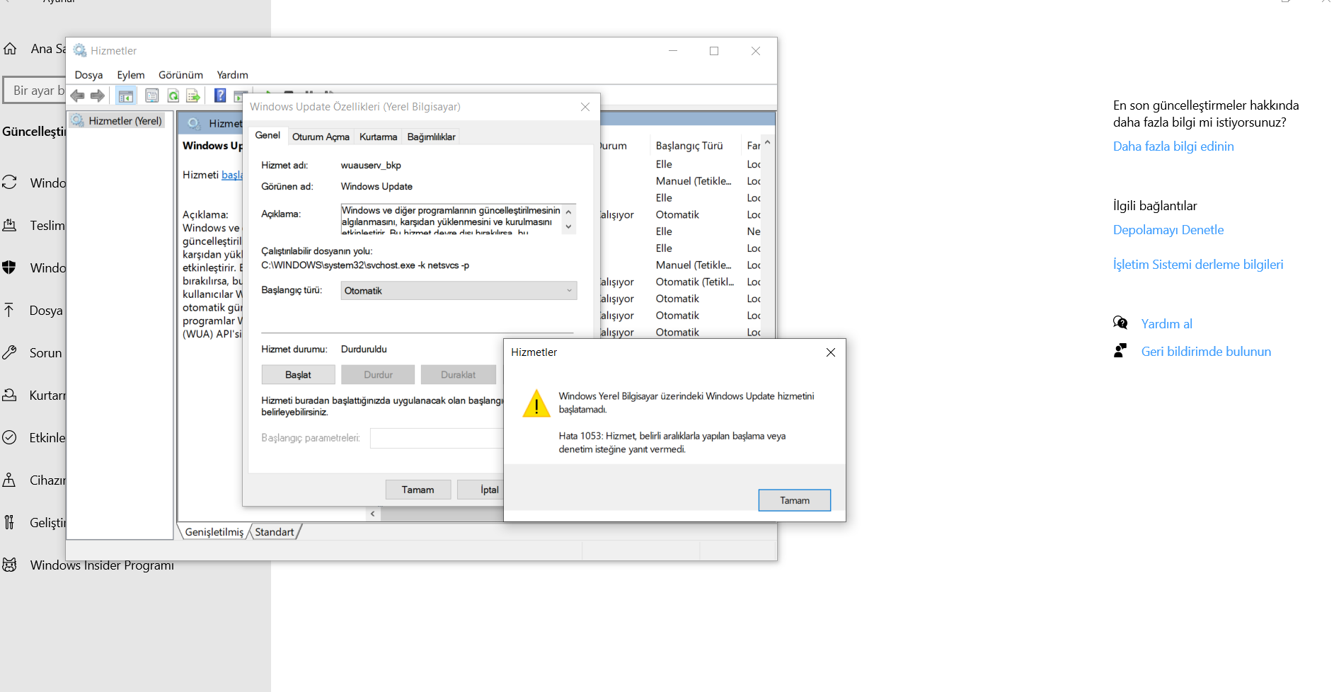This screenshot has width=1334, height=692.
Task: Click the svchost.exe executable path text
Action: coord(365,265)
